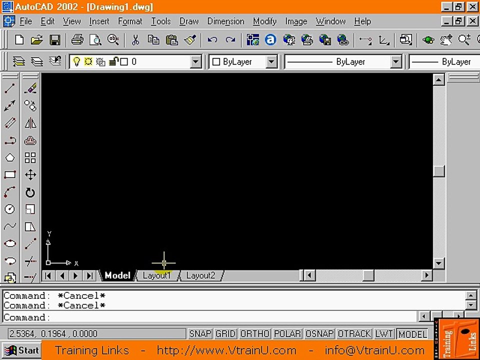Click the Trim tool
This screenshot has width=480, height=360.
coord(30,261)
